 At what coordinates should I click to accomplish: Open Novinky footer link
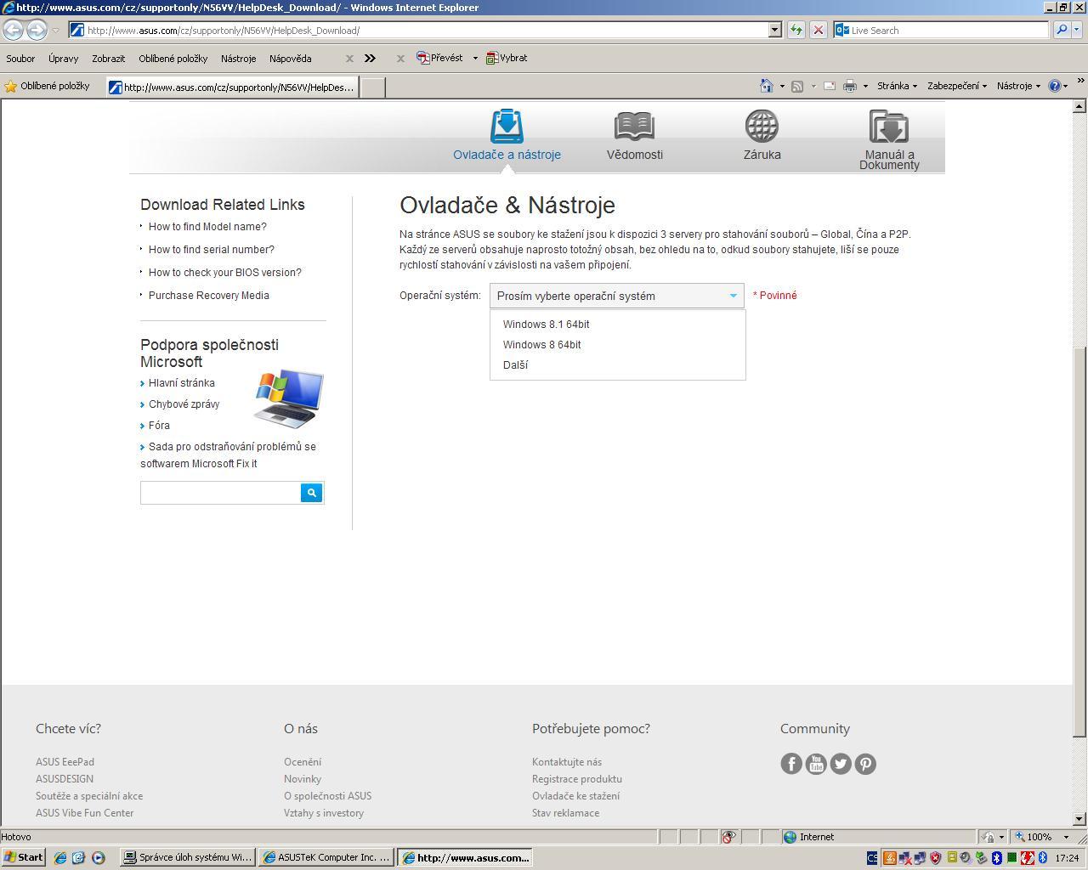303,779
